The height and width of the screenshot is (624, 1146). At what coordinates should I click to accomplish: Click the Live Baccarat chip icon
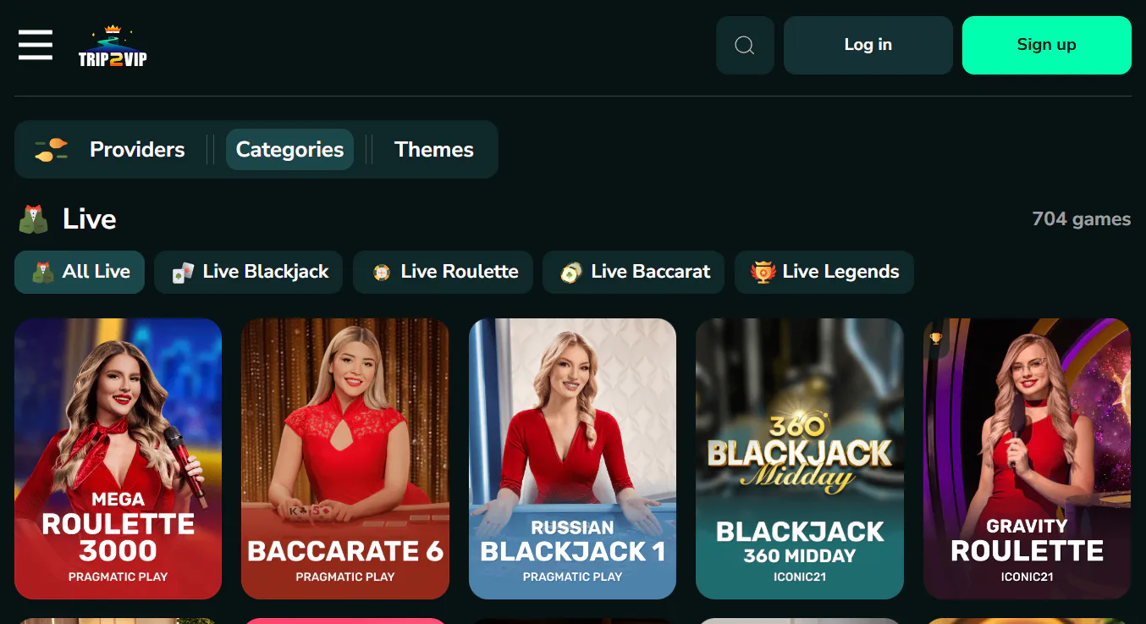point(570,273)
